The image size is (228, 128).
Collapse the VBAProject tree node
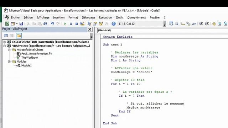[x=5, y=46]
